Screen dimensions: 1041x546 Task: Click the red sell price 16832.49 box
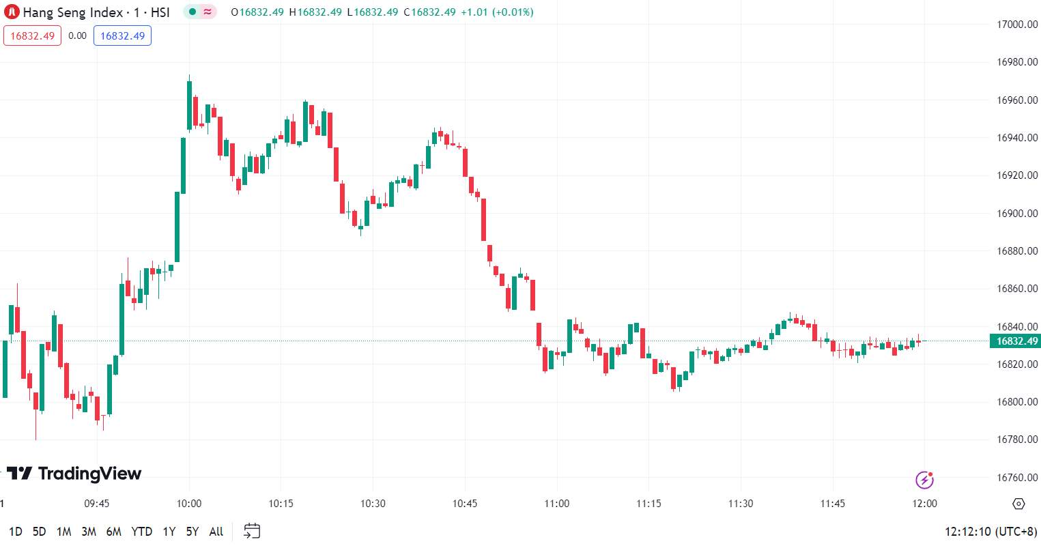(x=32, y=36)
